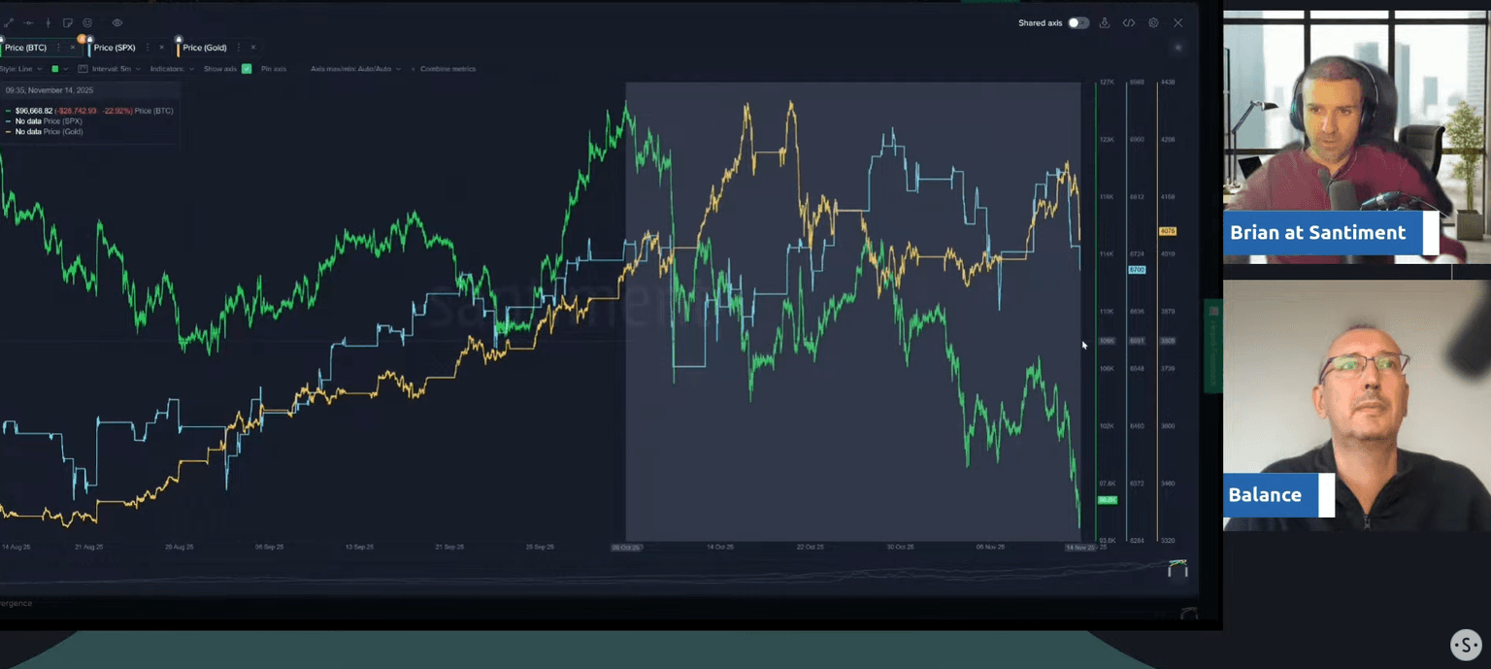Expand the Style: Line dropdown

tap(20, 69)
